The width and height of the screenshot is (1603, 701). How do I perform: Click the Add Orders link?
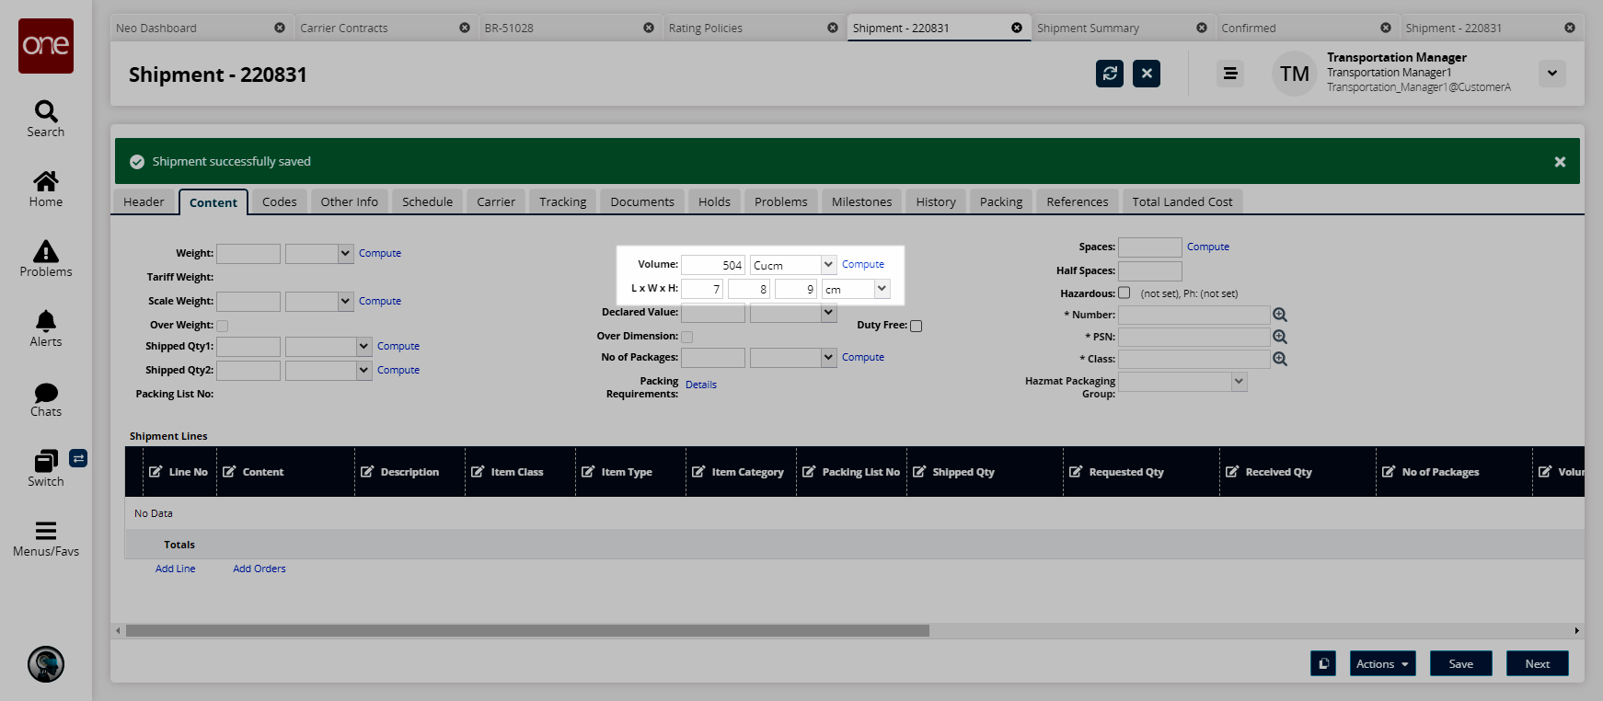(x=259, y=569)
